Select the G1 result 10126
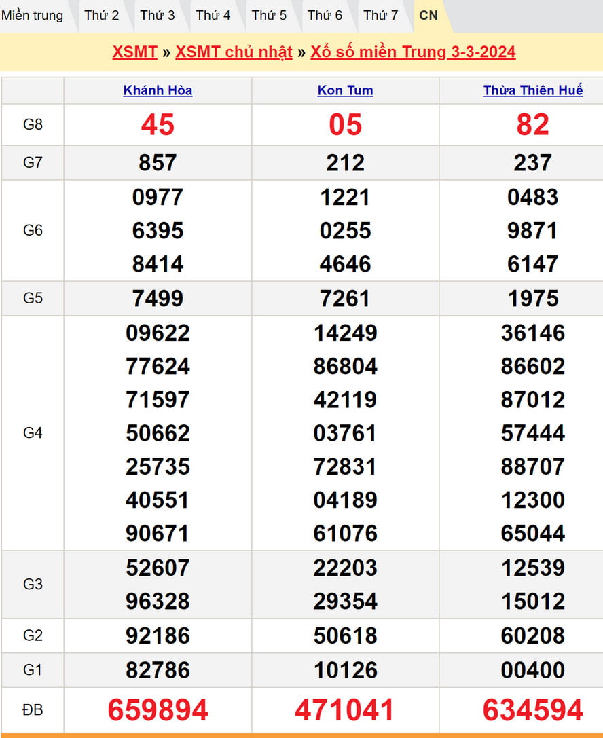Screen dimensions: 603x738 pyautogui.click(x=345, y=670)
